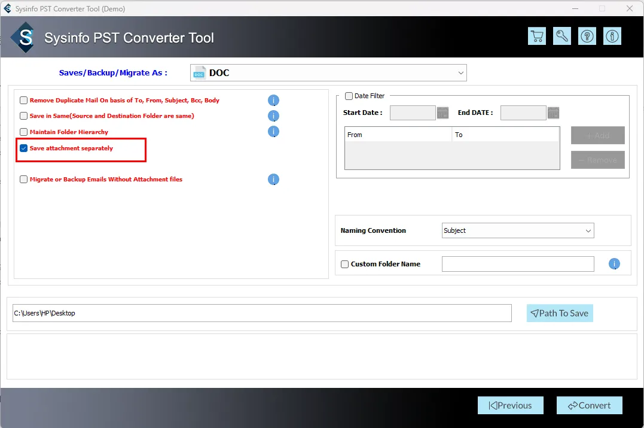Image resolution: width=644 pixels, height=428 pixels.
Task: Open the Start Date calendar picker icon
Action: (442, 113)
